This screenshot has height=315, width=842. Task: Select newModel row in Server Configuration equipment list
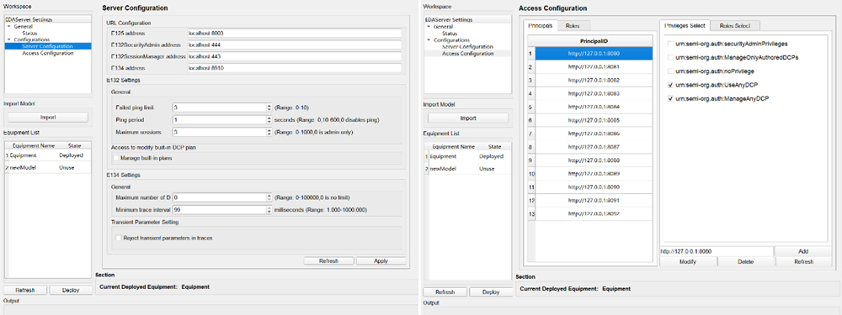pyautogui.click(x=47, y=168)
